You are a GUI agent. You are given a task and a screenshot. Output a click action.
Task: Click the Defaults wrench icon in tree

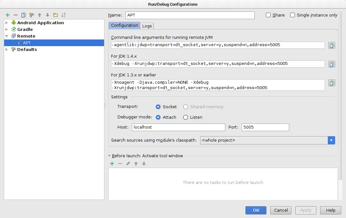point(14,49)
